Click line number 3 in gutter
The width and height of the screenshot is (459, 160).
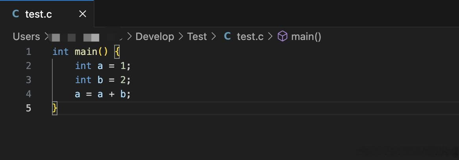point(28,80)
